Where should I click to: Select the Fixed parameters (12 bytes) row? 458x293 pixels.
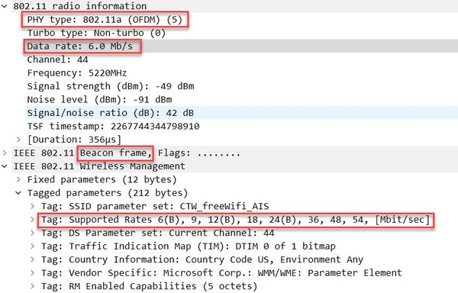[102, 179]
